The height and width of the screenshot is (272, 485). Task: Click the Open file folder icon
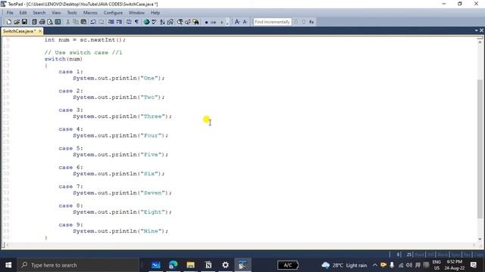[x=17, y=22]
